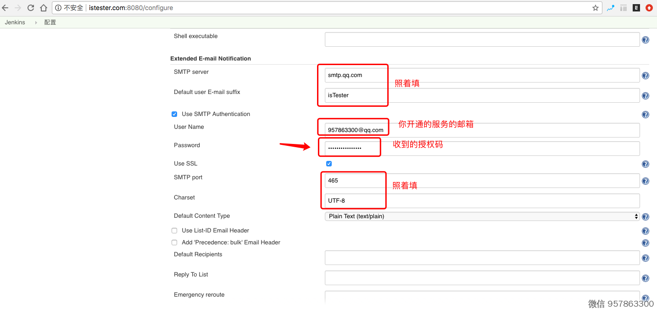Screen dimensions: 657x309
Task: Expand breadcrumb arrow after Jenkins
Action: pos(36,22)
